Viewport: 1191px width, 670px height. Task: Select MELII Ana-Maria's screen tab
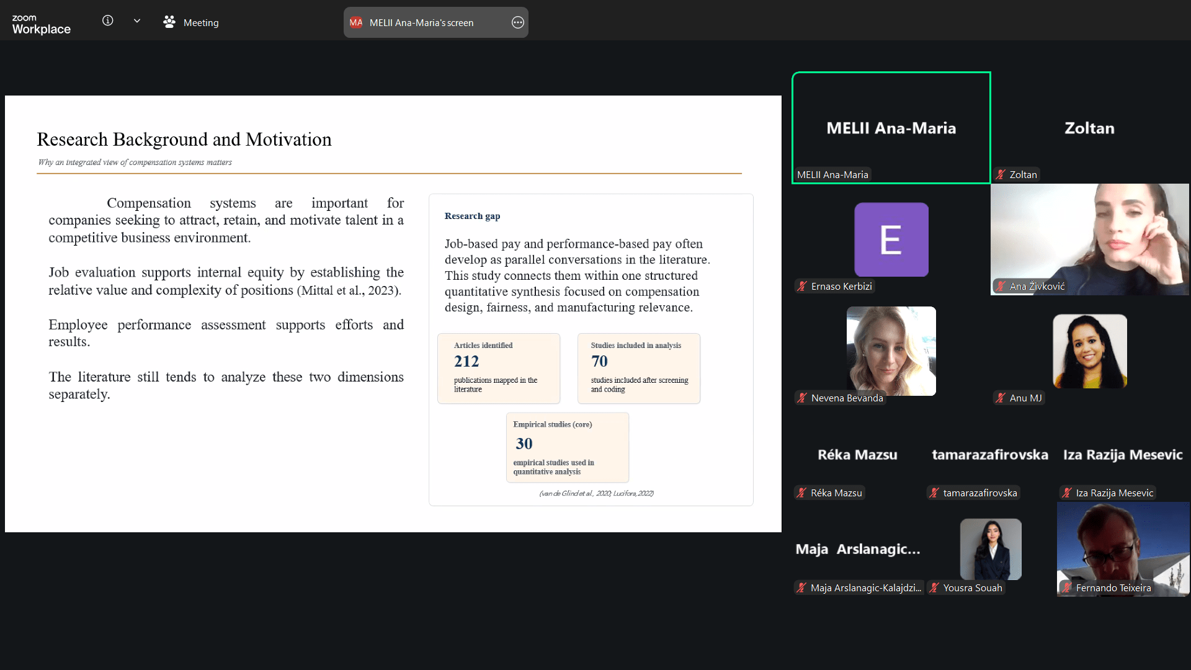point(421,23)
